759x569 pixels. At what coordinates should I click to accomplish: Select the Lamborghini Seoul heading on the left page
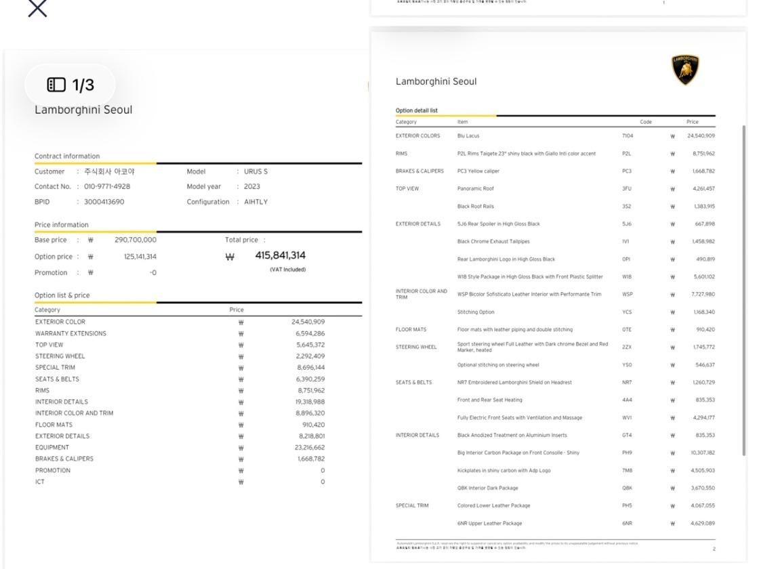(x=83, y=110)
